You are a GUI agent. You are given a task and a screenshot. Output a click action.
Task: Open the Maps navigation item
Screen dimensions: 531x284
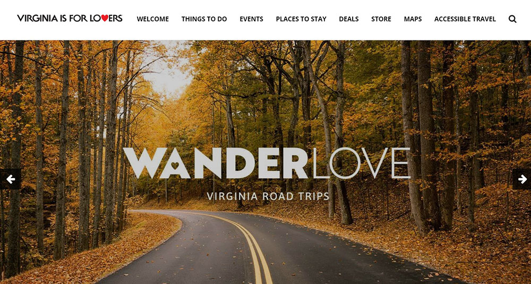413,19
